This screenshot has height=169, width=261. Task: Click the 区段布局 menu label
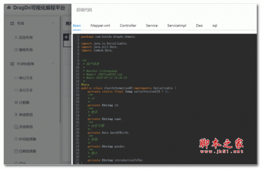click(x=26, y=37)
